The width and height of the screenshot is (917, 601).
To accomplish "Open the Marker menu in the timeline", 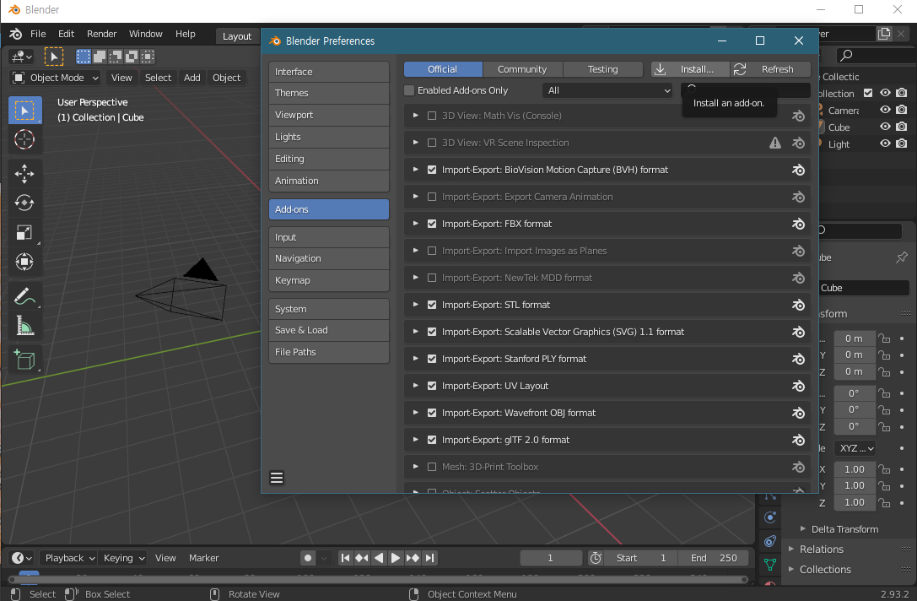I will click(203, 558).
